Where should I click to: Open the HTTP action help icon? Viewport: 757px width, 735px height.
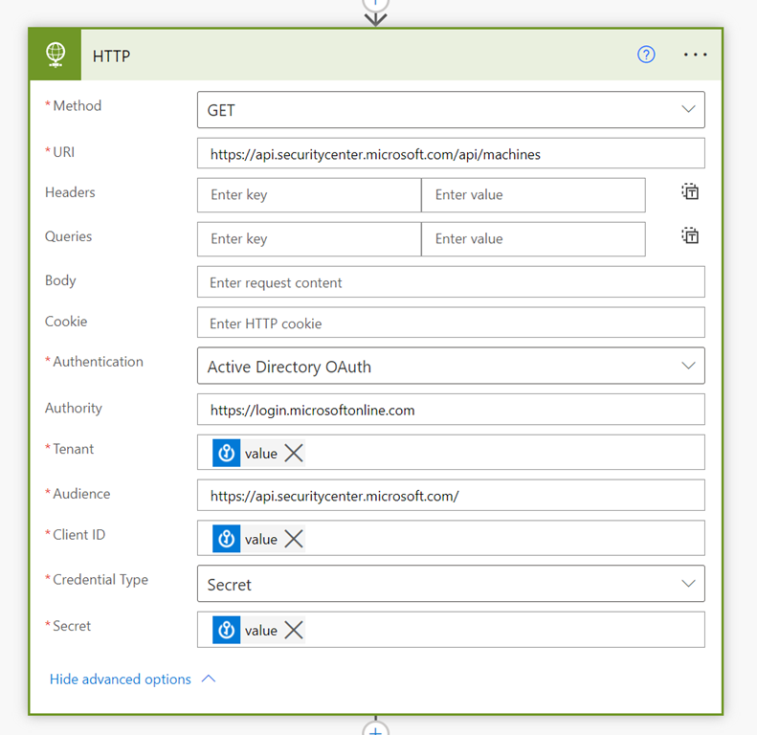click(646, 55)
